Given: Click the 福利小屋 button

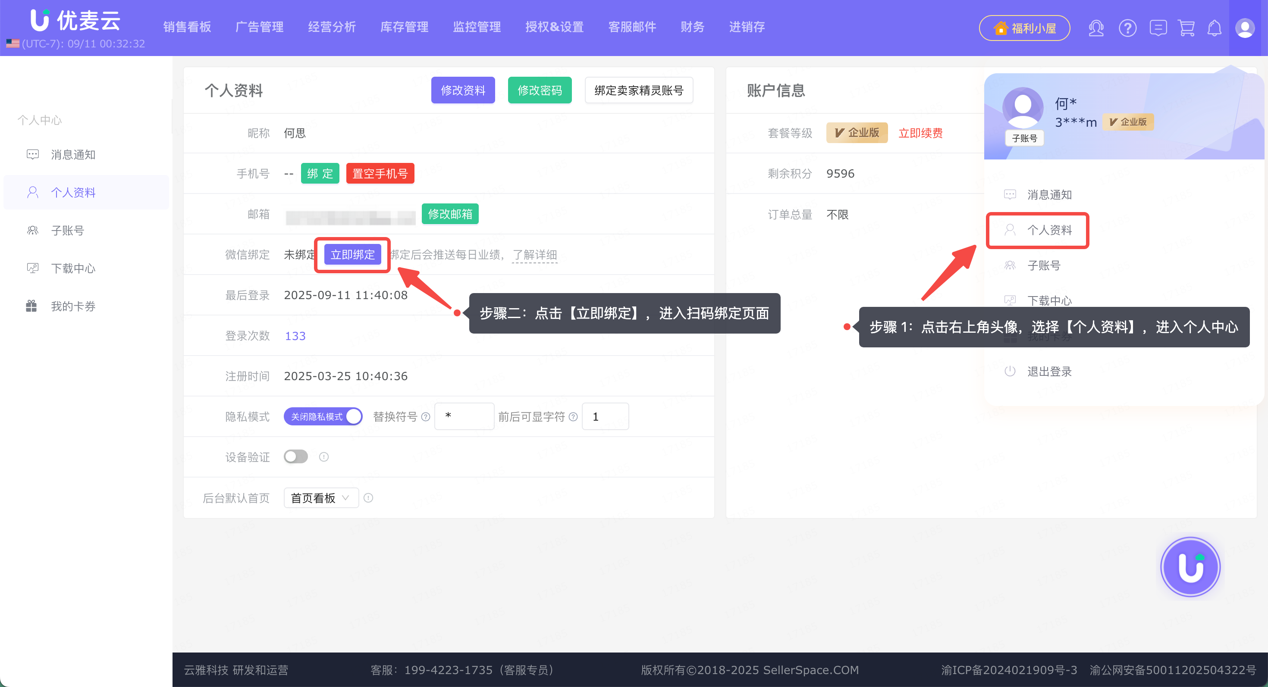Looking at the screenshot, I should click(1024, 28).
